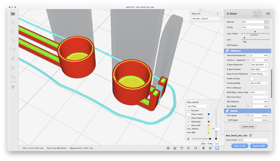Viewport: 280px width, 161px height.
Task: Enable the Show Travels checkbox
Action: coord(189,114)
